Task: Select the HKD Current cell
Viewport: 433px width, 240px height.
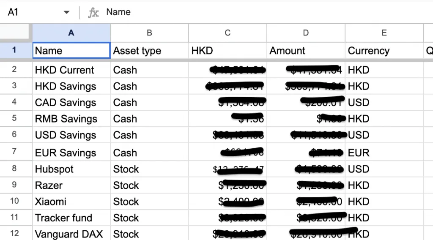Action: (71, 70)
